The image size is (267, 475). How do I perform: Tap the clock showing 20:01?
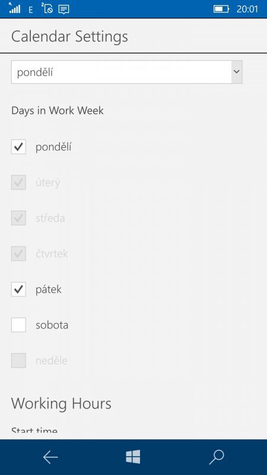pyautogui.click(x=247, y=9)
